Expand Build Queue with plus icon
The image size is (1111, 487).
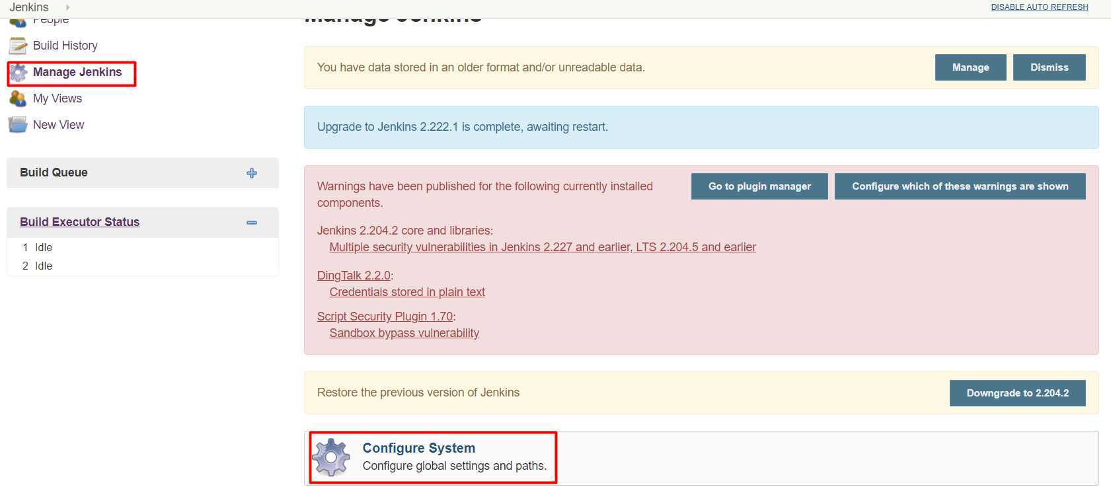(x=252, y=173)
